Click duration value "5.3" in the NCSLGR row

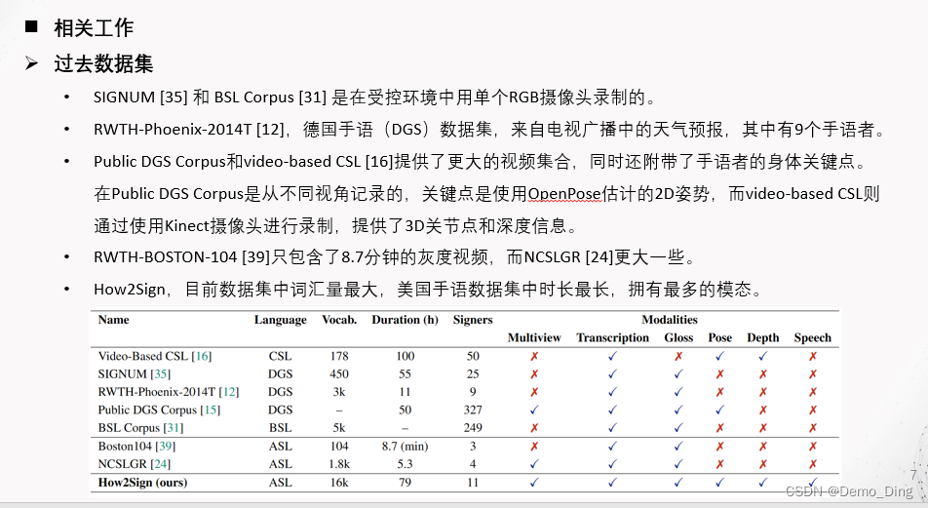tap(405, 463)
